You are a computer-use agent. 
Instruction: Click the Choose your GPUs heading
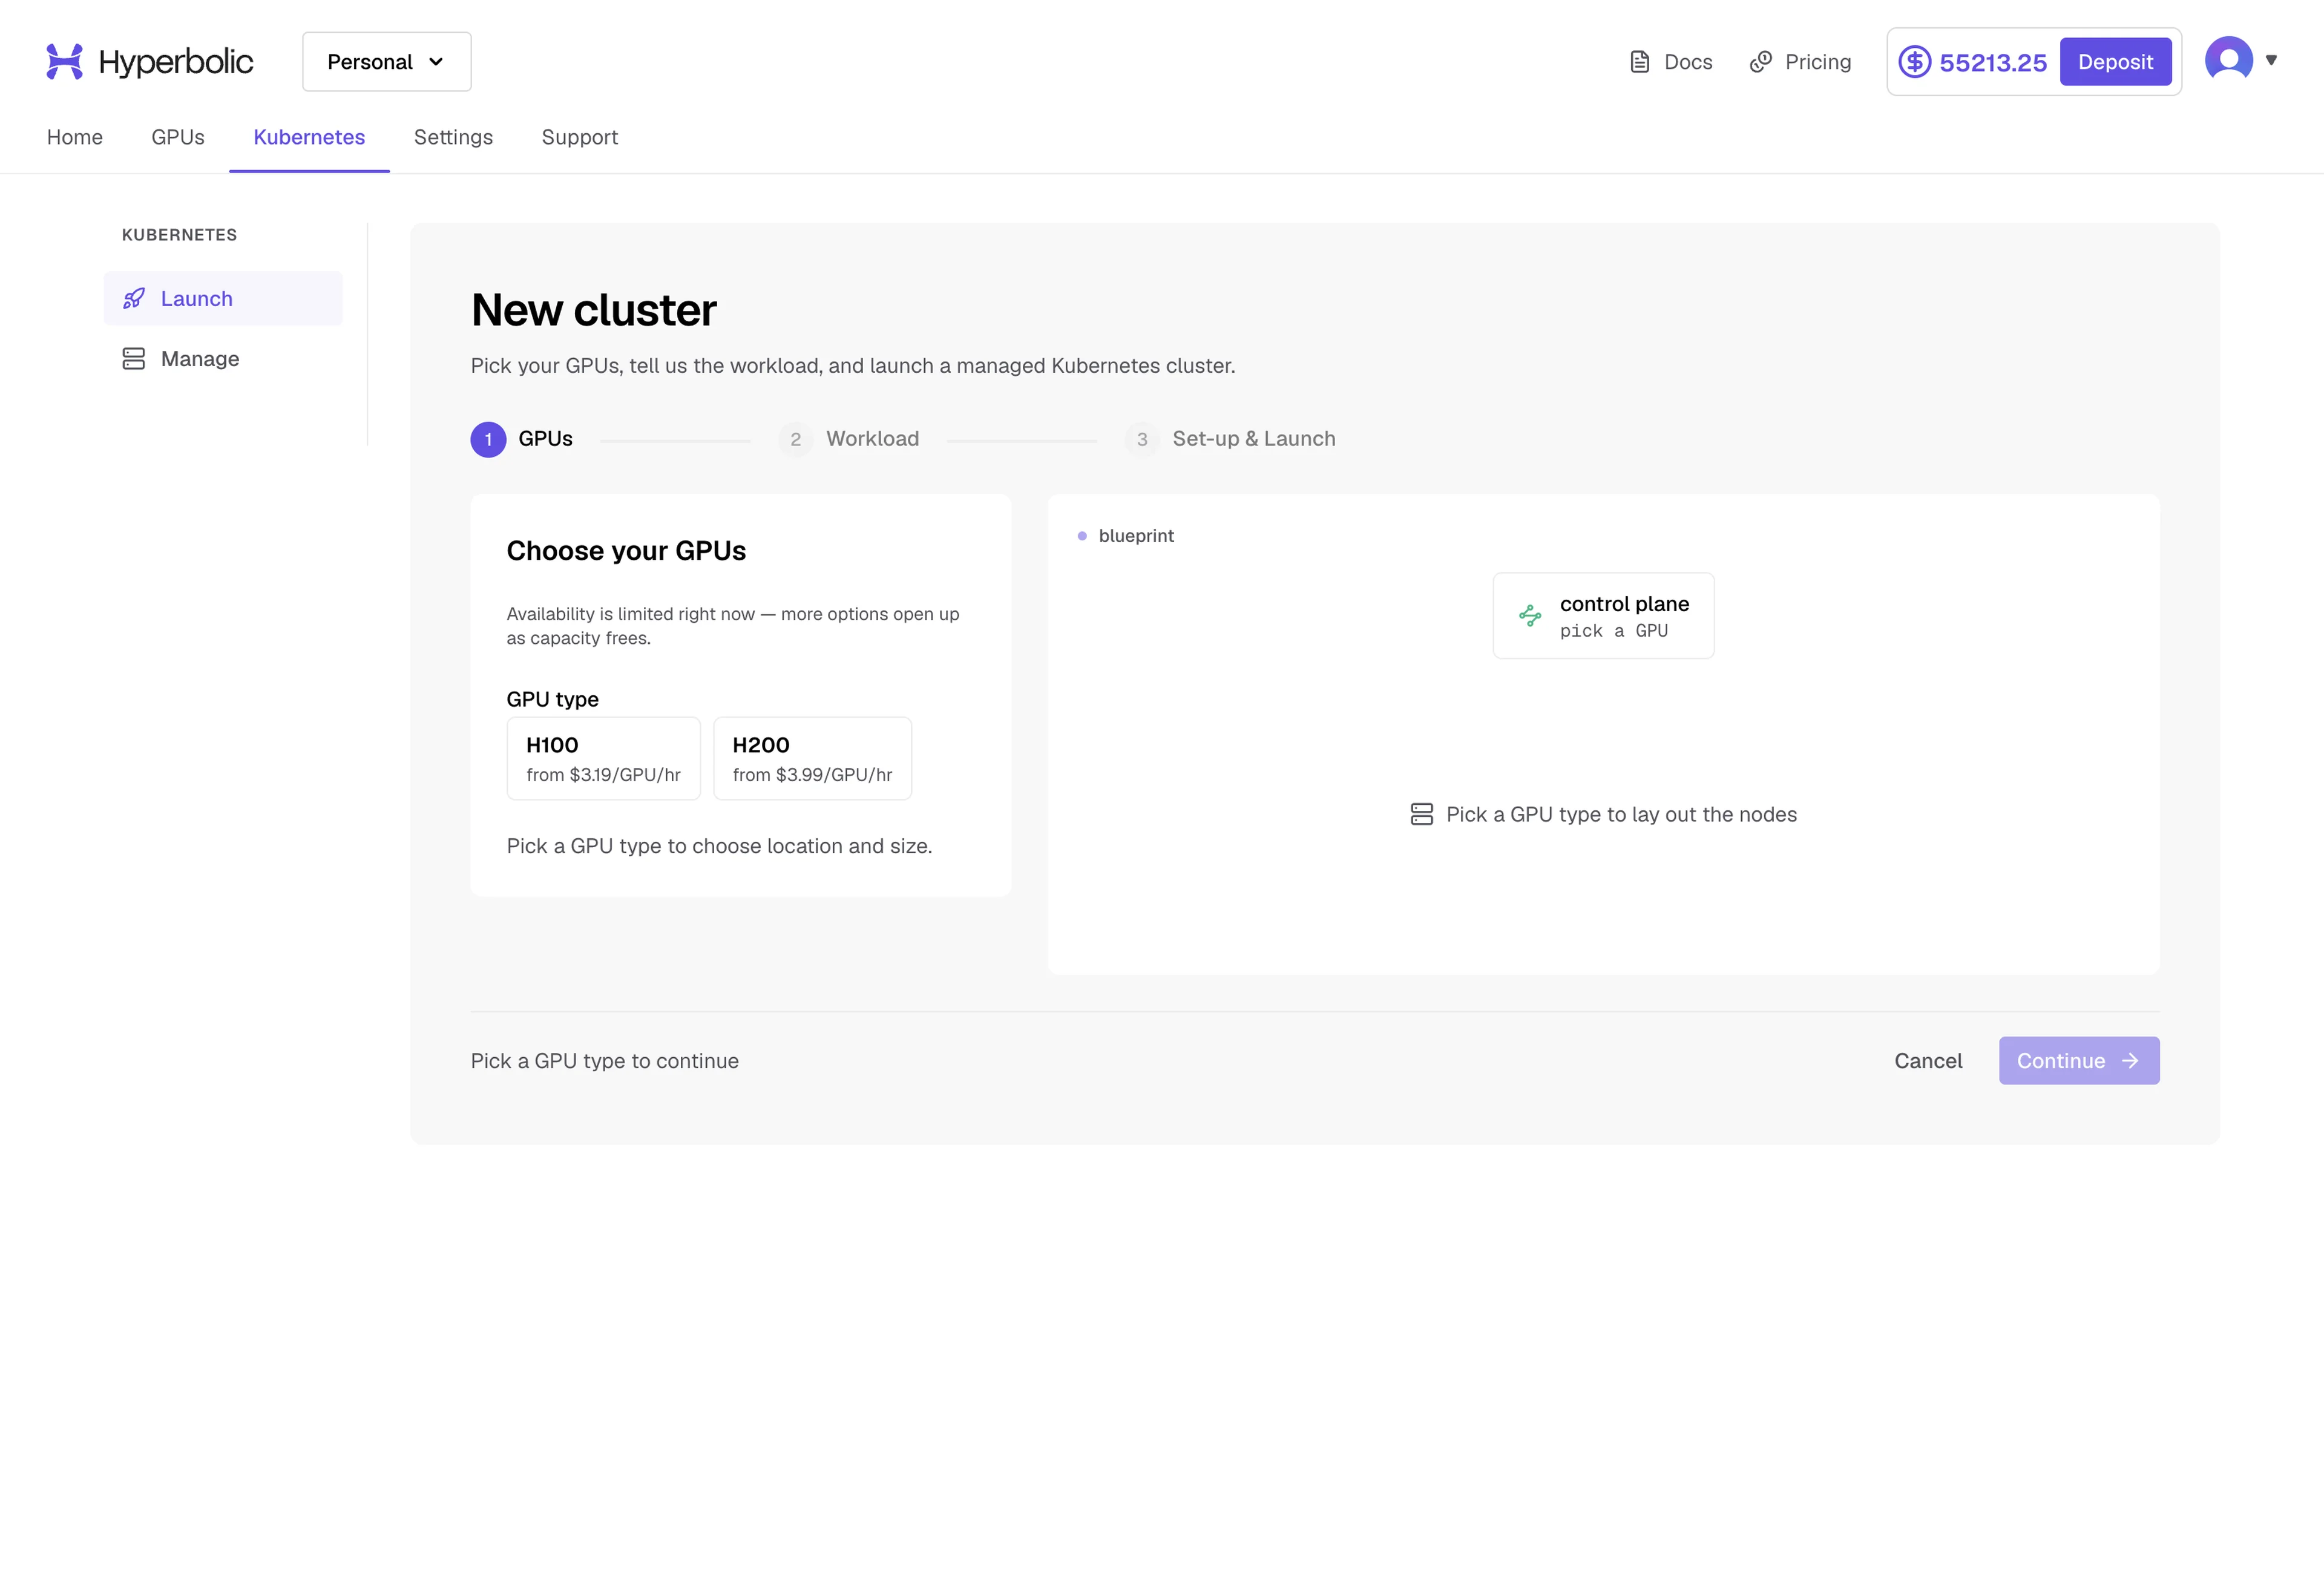[626, 551]
